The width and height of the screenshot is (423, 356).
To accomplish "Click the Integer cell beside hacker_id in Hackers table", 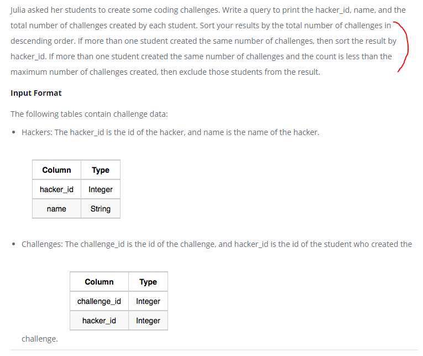I will [100, 189].
